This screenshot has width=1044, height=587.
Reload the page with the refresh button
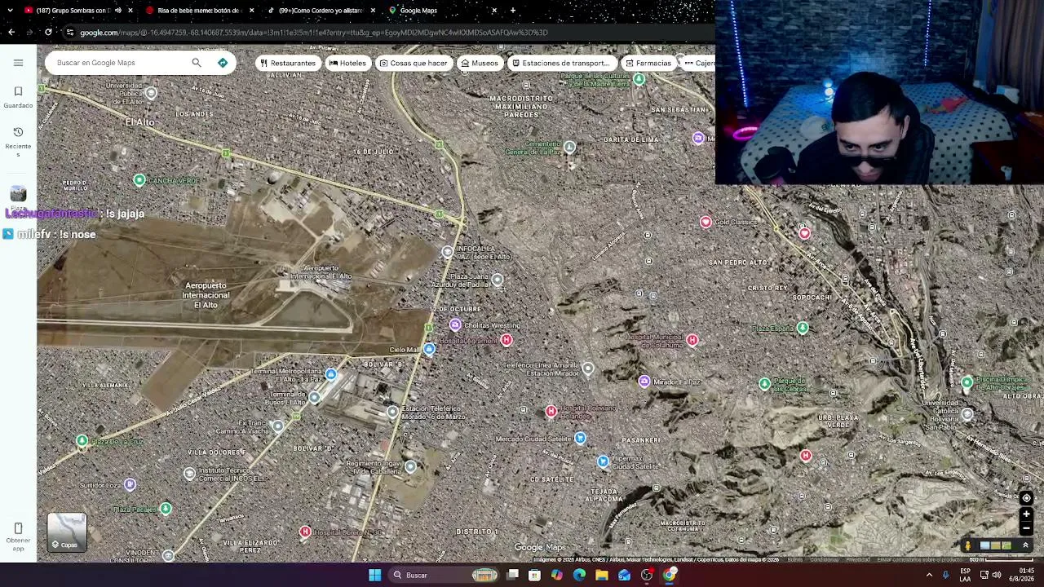[x=48, y=33]
